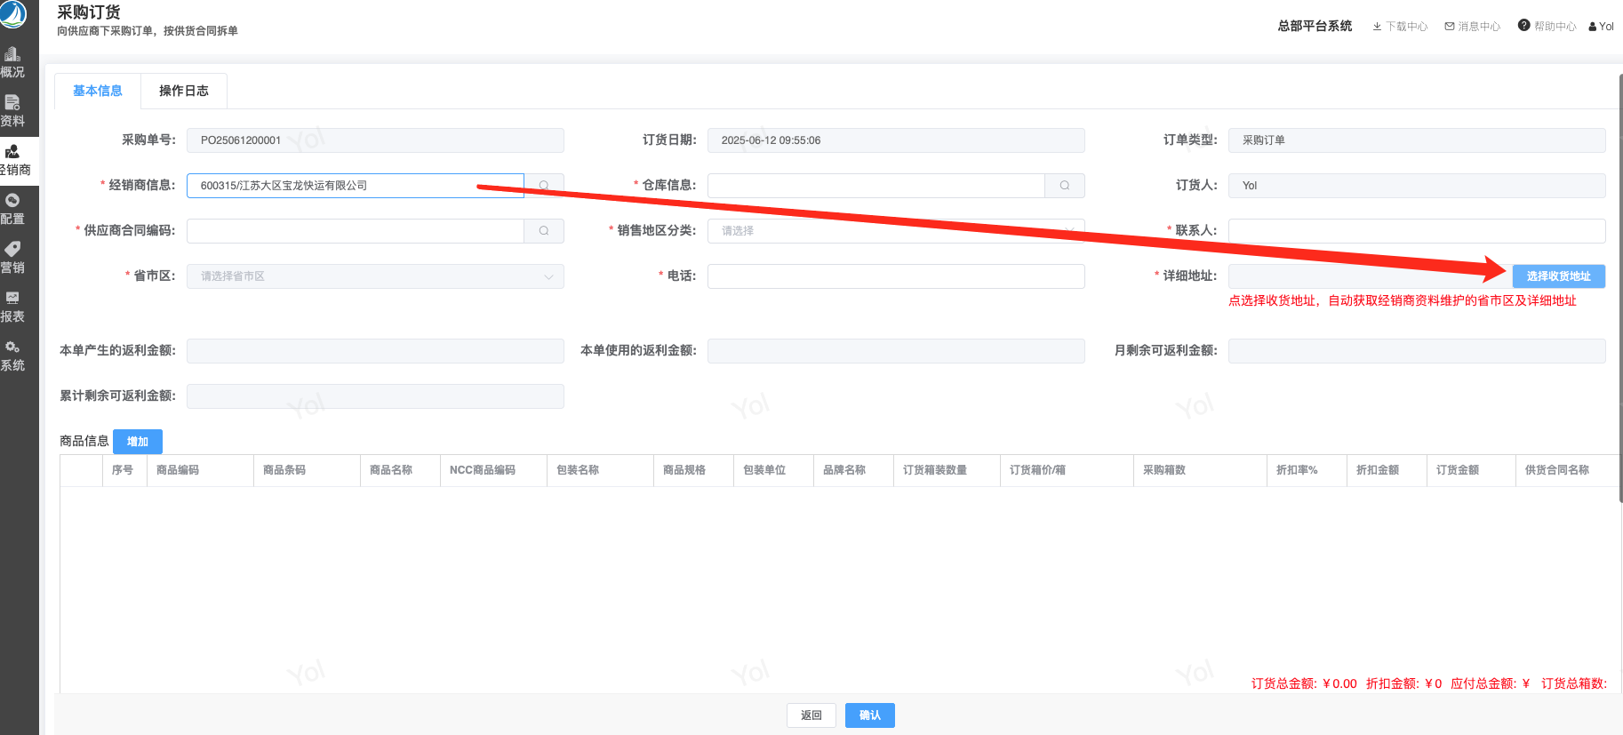The width and height of the screenshot is (1623, 735).
Task: Click the 商品编码 column header
Action: pos(200,470)
